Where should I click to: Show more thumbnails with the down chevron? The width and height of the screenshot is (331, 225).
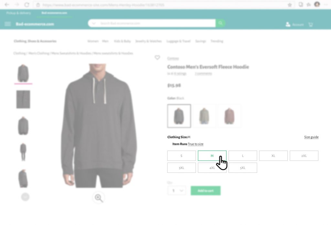(x=25, y=197)
